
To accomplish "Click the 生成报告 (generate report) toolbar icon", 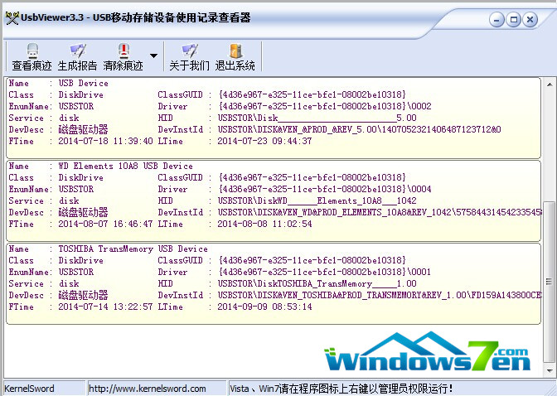I will point(77,57).
